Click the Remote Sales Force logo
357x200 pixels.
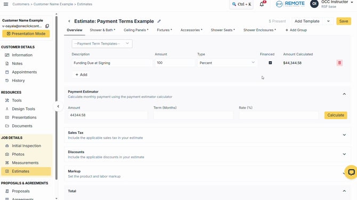tap(290, 4)
